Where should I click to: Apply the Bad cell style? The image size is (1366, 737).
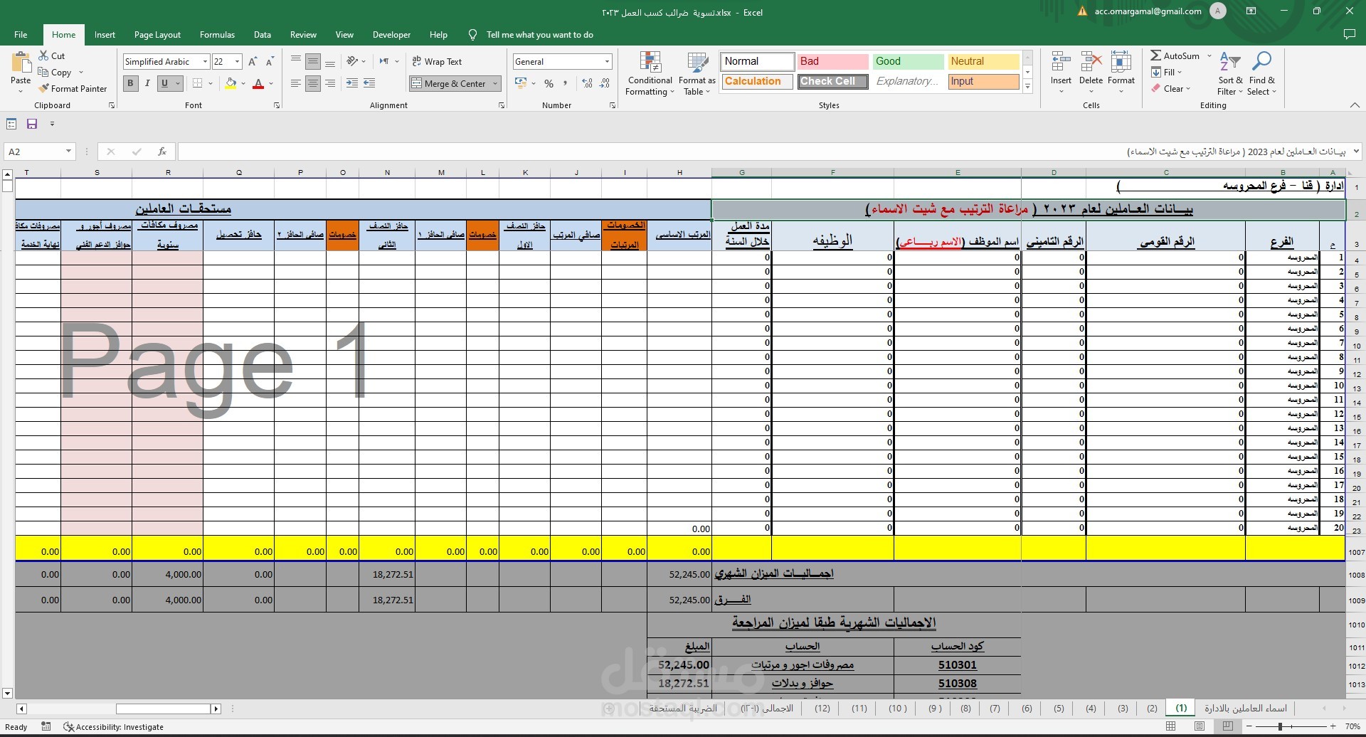point(832,61)
